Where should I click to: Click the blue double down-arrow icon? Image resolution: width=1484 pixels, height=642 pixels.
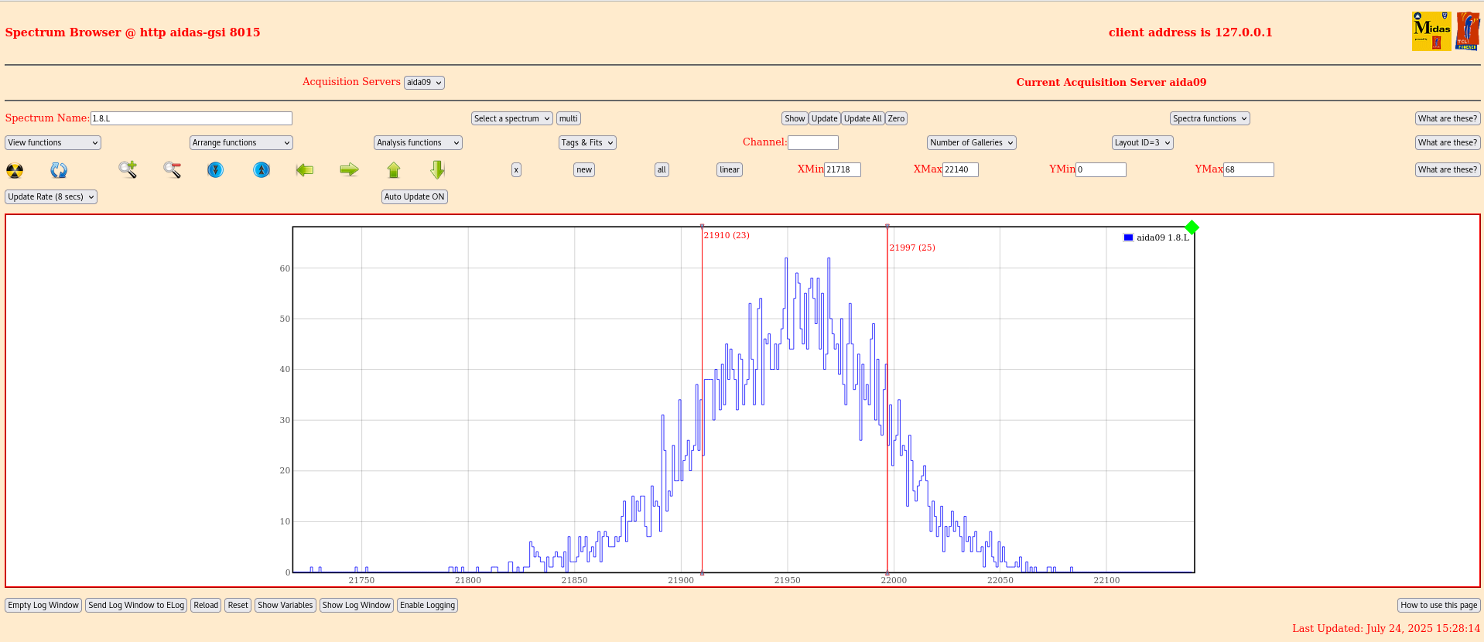215,169
